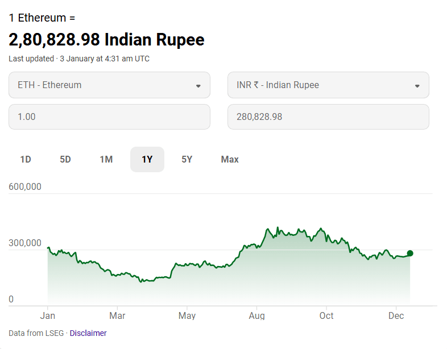Switch chart to the 1D range
The height and width of the screenshot is (349, 447).
(x=26, y=159)
